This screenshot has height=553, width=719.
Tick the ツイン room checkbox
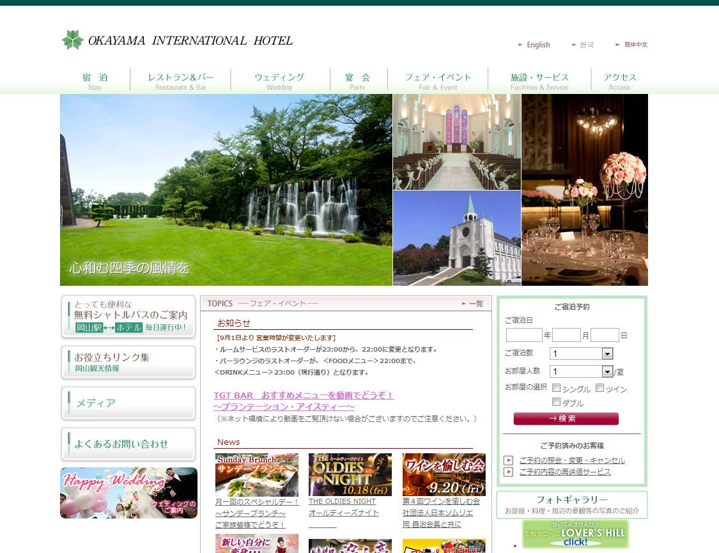(x=599, y=388)
